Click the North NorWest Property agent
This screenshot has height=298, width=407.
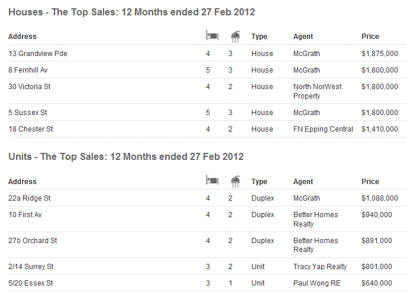(317, 91)
